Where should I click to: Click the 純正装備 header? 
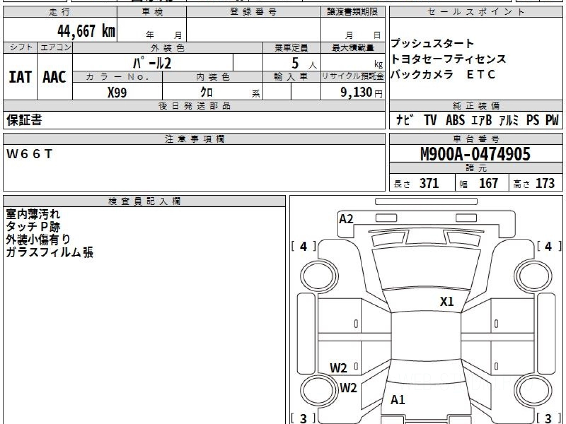click(476, 106)
